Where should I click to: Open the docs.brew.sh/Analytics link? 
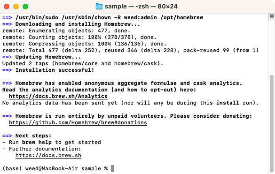[58, 96]
